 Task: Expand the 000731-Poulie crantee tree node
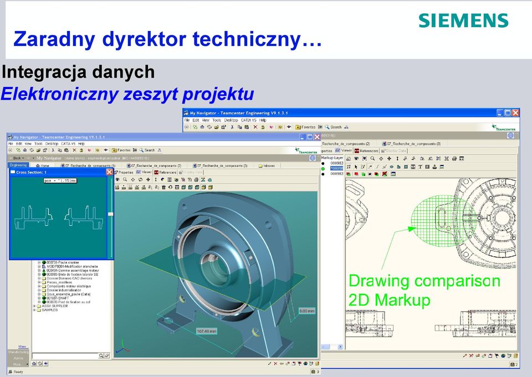pyautogui.click(x=39, y=262)
